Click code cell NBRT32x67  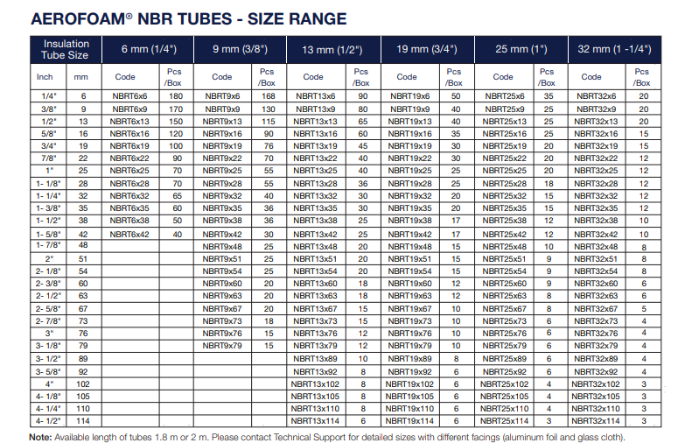point(596,309)
